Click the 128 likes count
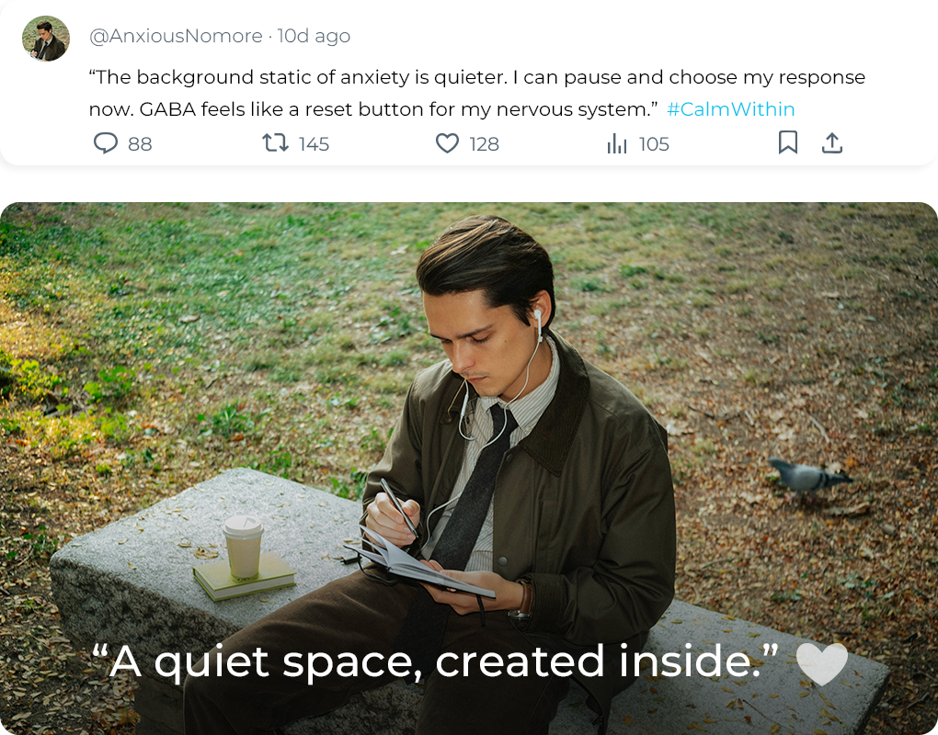938x735 pixels. (x=484, y=144)
